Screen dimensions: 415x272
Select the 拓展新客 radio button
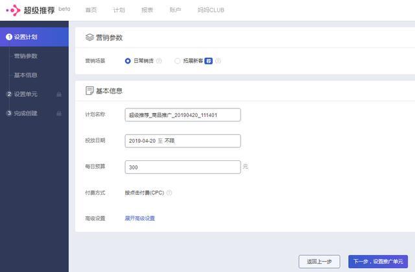[x=178, y=61]
